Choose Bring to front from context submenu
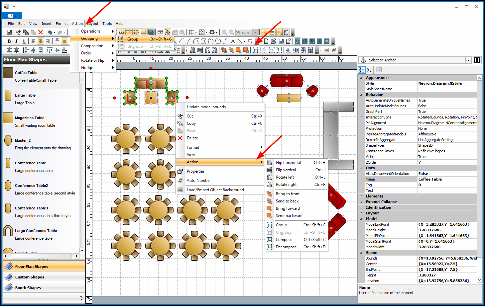This screenshot has width=485, height=306. (x=296, y=194)
